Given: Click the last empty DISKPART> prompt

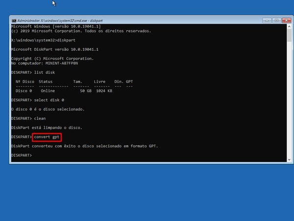Looking at the screenshot, I should tap(22, 155).
